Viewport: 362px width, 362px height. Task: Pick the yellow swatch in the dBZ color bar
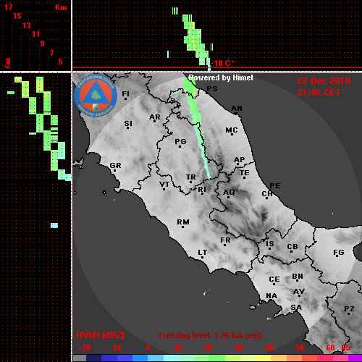[x=263, y=358]
